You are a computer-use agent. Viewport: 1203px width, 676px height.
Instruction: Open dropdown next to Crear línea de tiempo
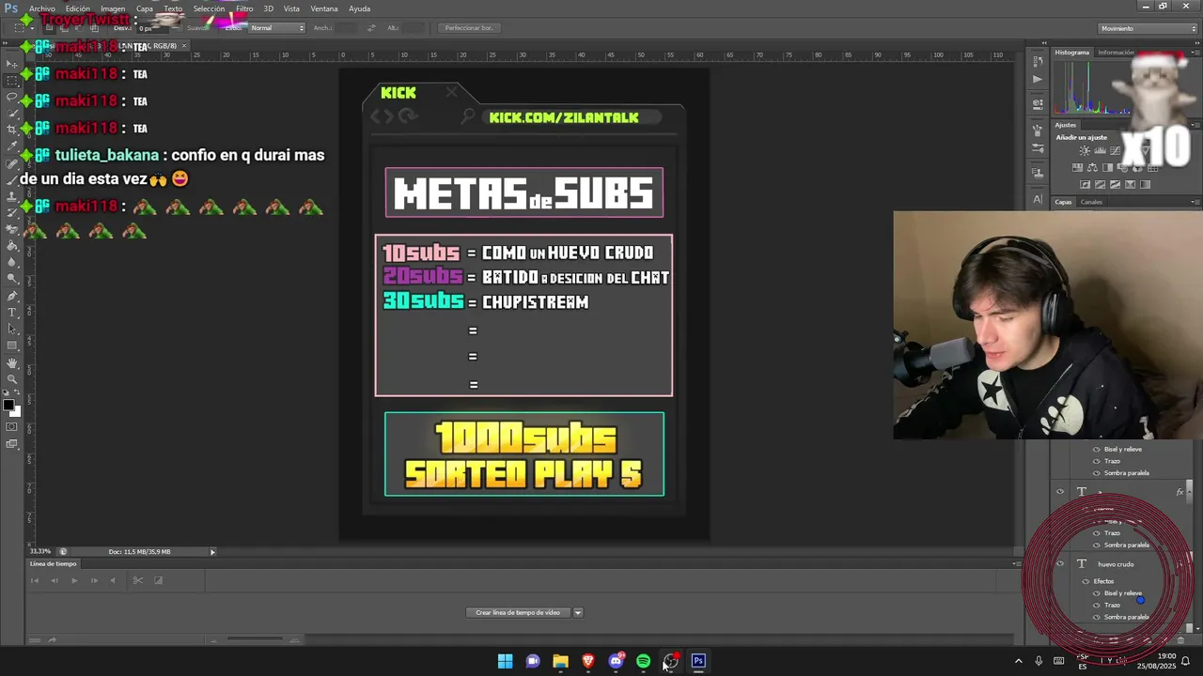pos(578,612)
